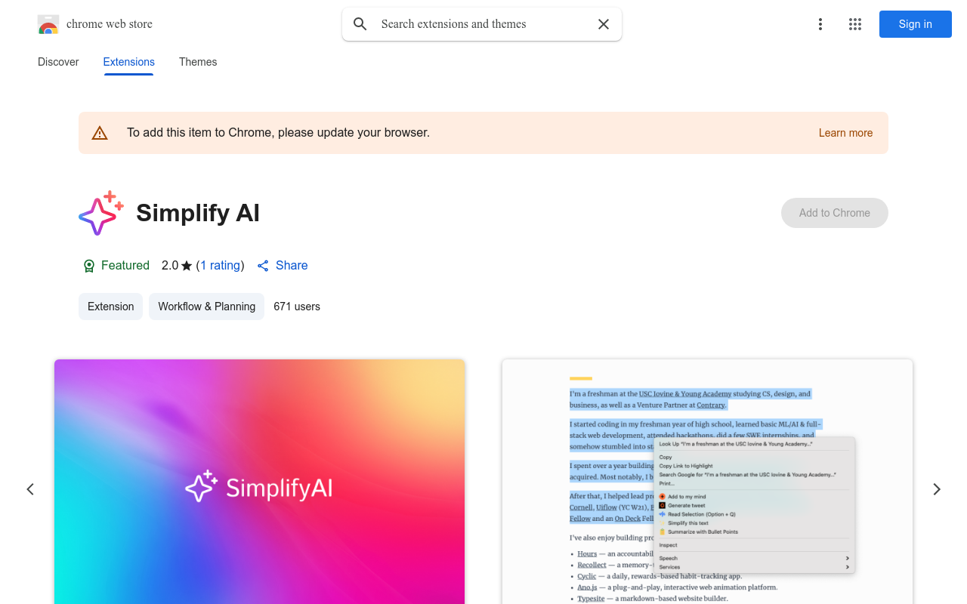Open the Themes tab

[x=198, y=62]
